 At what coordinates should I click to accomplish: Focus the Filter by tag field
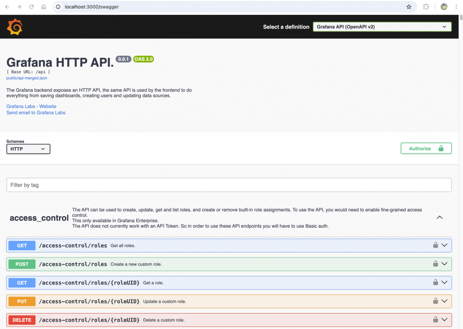229,185
